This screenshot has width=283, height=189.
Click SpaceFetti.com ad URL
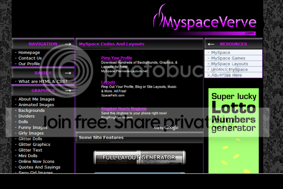(113, 95)
